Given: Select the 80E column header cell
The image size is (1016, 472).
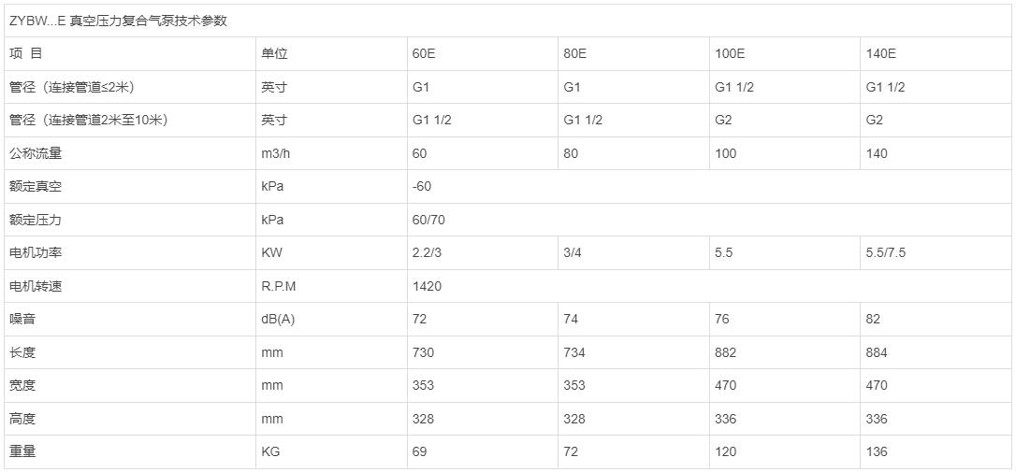Looking at the screenshot, I should pos(575,53).
